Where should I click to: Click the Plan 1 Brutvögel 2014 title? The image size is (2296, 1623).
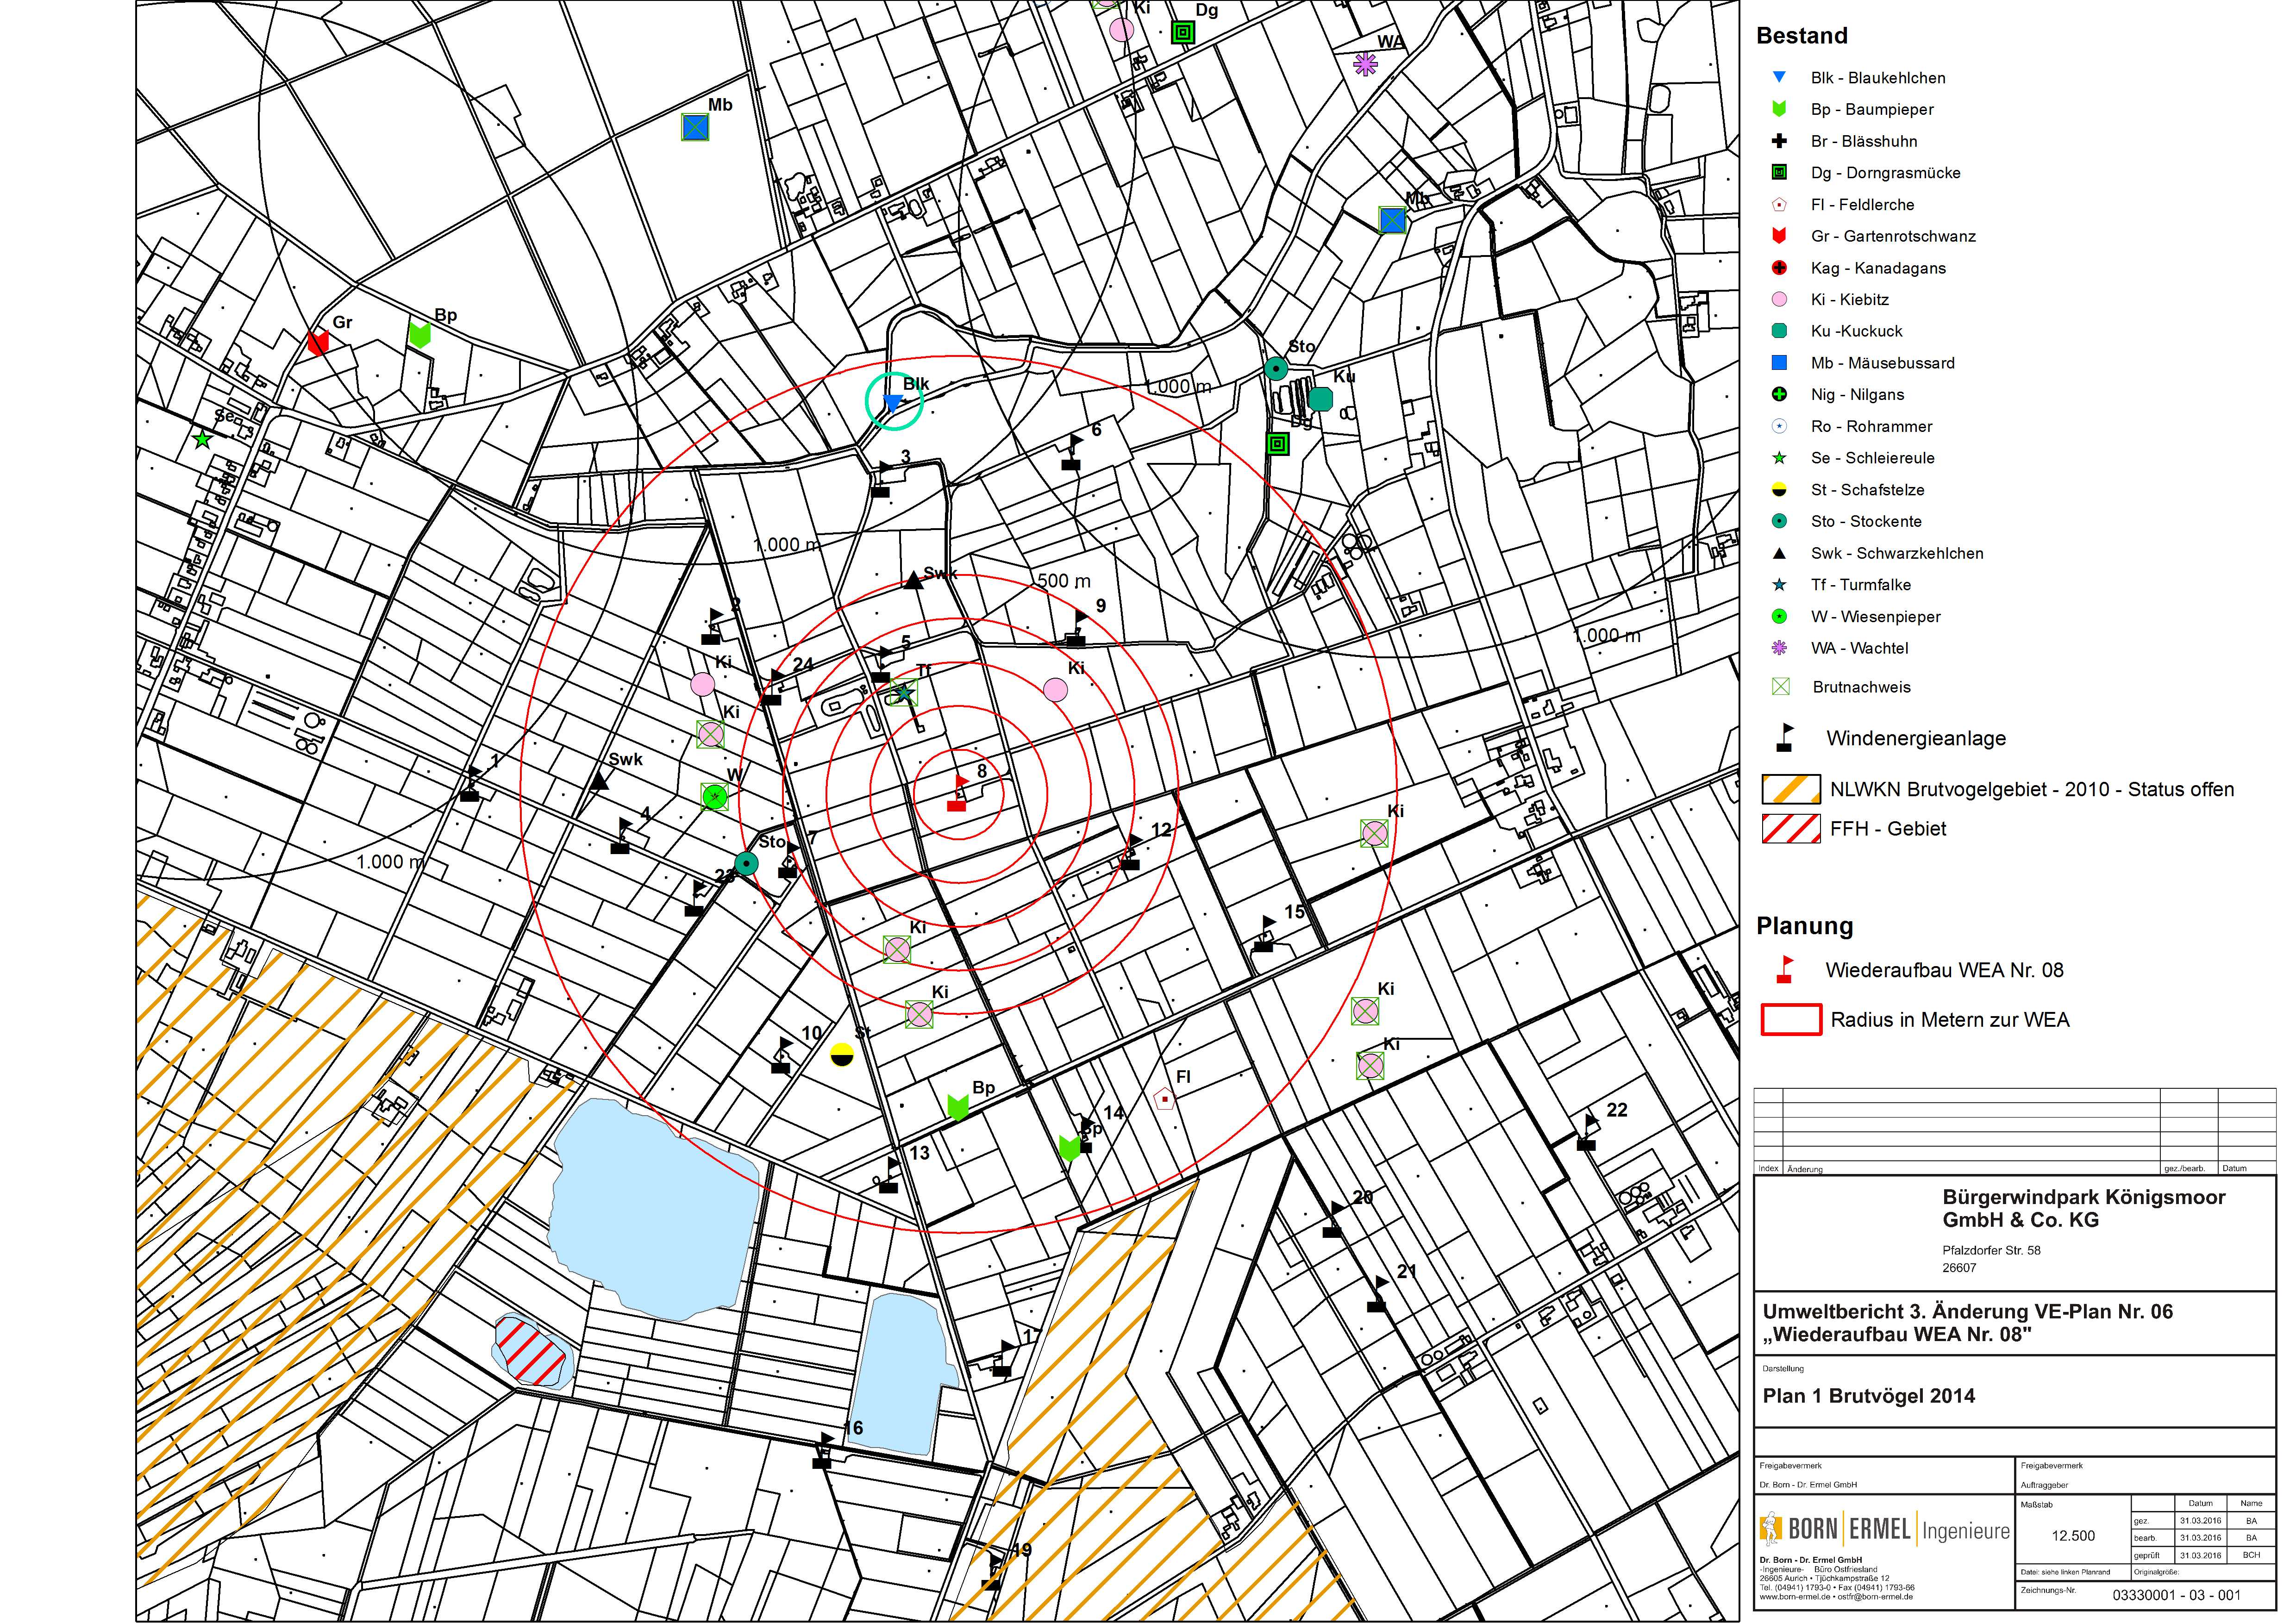(1868, 1396)
